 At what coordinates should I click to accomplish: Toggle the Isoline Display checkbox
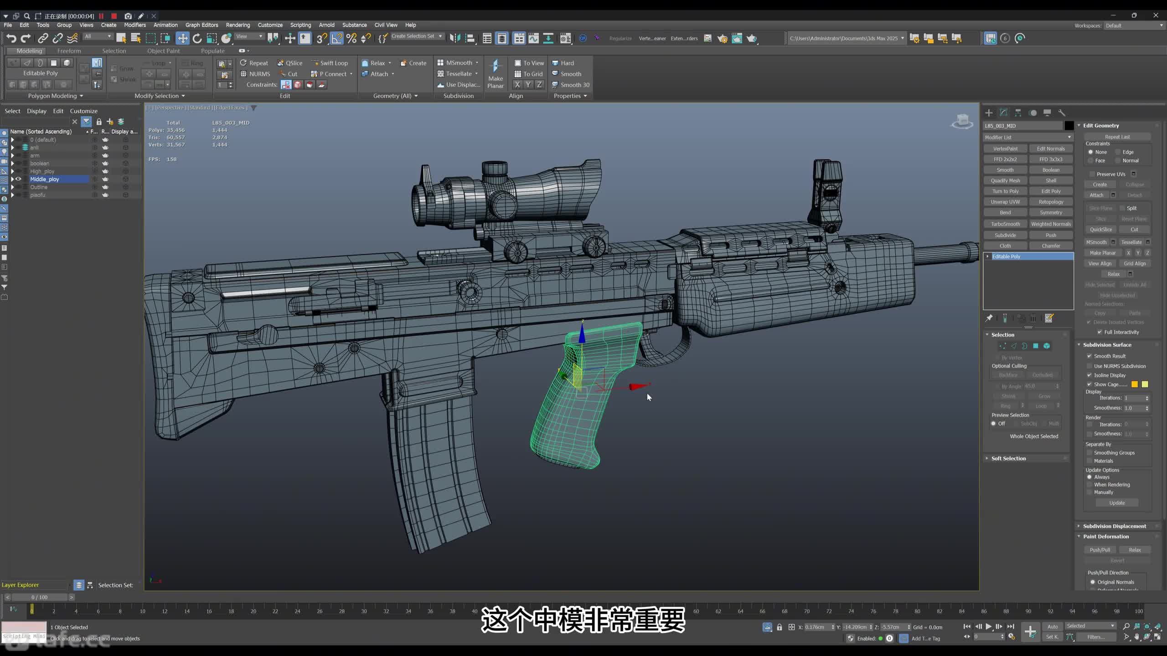1090,375
